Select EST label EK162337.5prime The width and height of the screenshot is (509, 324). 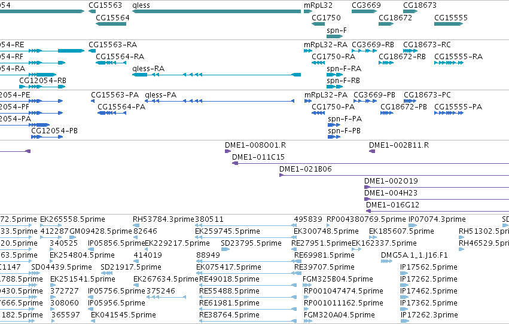[384, 243]
